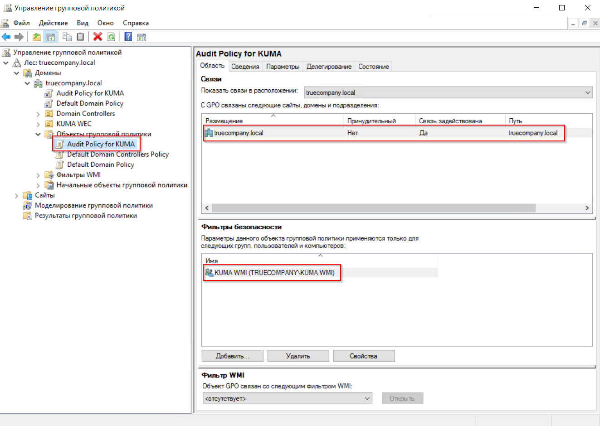Collapse the truecompany.local domain node
The image size is (600, 426).
click(27, 83)
